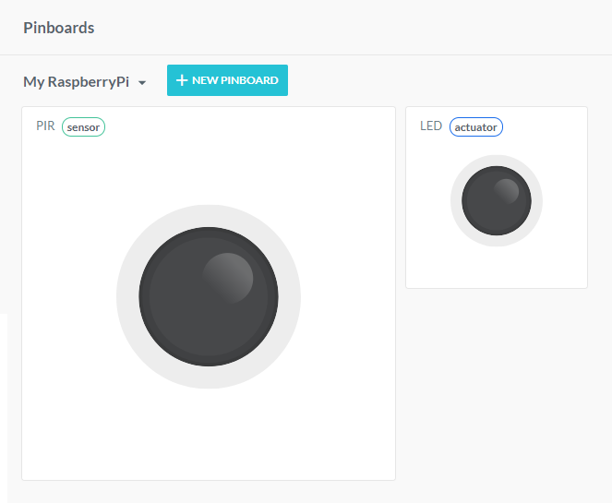Click the Pinboards page heading

(x=59, y=28)
